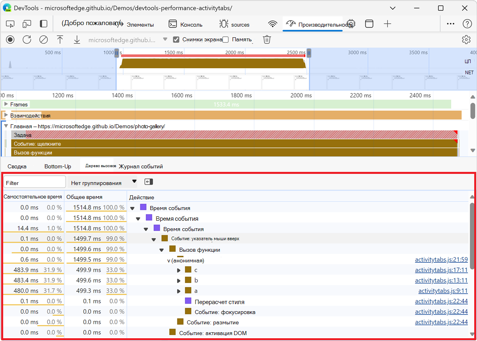Sort by 'Самостоятельное время' column header
Screen dimensions: 477x341
[x=33, y=197]
